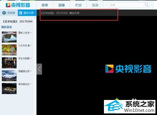Click the sidebar scroll up arrow
Viewport: 157px width, 115px height.
click(35, 18)
